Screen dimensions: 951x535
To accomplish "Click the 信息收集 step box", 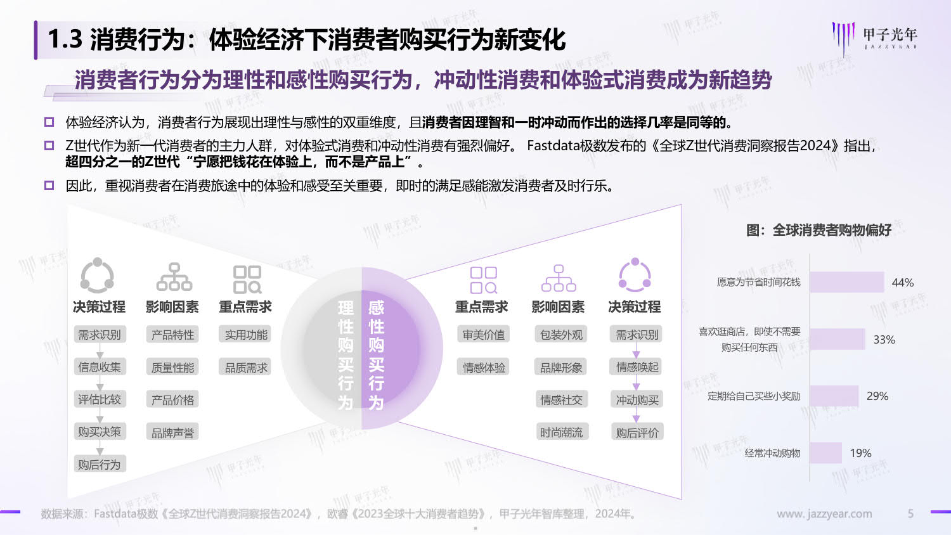I will [x=100, y=366].
